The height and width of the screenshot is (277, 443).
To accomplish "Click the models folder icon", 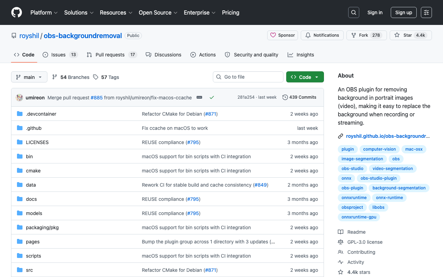I will [20, 213].
